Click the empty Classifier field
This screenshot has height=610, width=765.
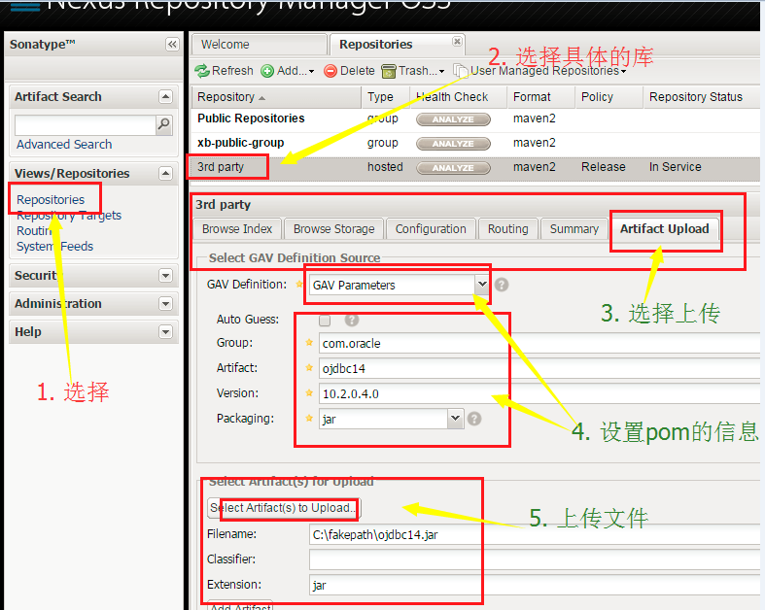535,559
